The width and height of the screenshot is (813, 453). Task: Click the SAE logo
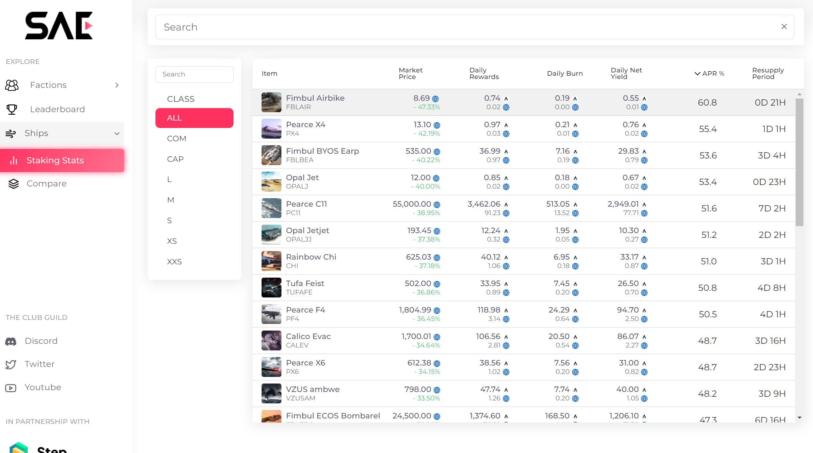[x=59, y=26]
